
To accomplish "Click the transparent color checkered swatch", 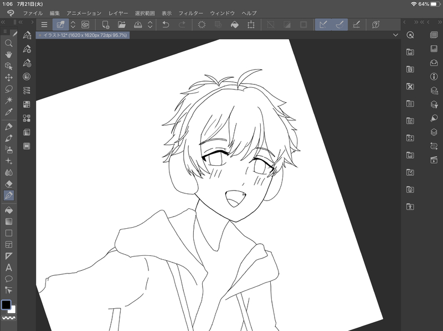I will (x=9, y=318).
